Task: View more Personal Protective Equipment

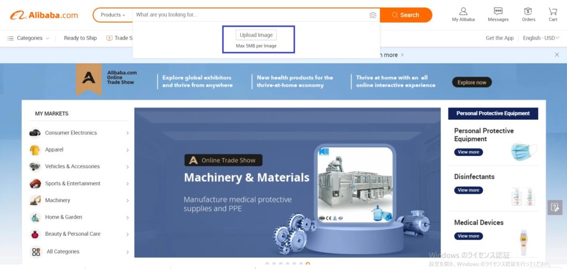Action: [x=468, y=152]
